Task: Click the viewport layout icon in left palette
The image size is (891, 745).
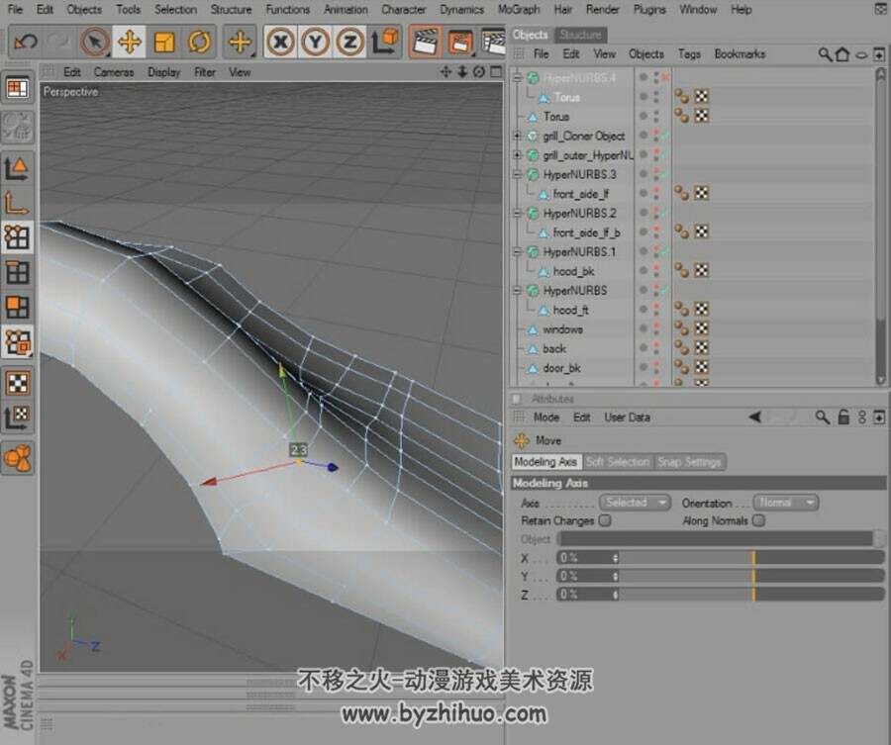Action: point(17,88)
